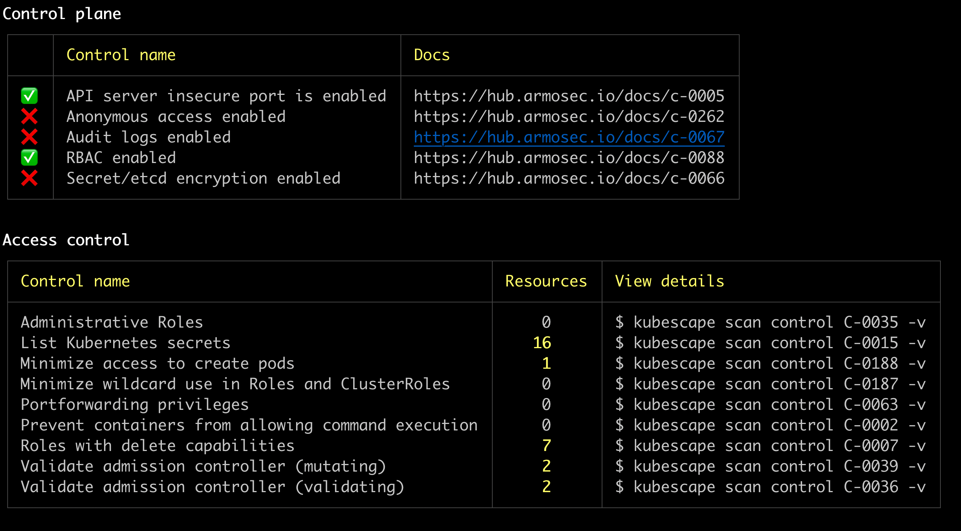The width and height of the screenshot is (961, 531).
Task: Click the scan control C-0188 command text
Action: (x=770, y=364)
